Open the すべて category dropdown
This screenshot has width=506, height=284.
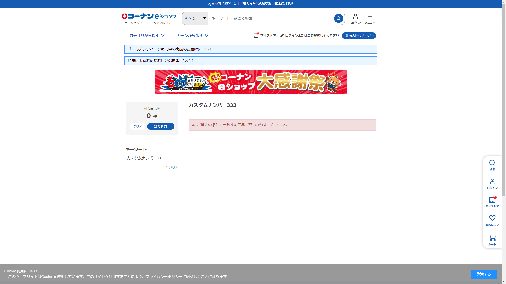(x=195, y=18)
